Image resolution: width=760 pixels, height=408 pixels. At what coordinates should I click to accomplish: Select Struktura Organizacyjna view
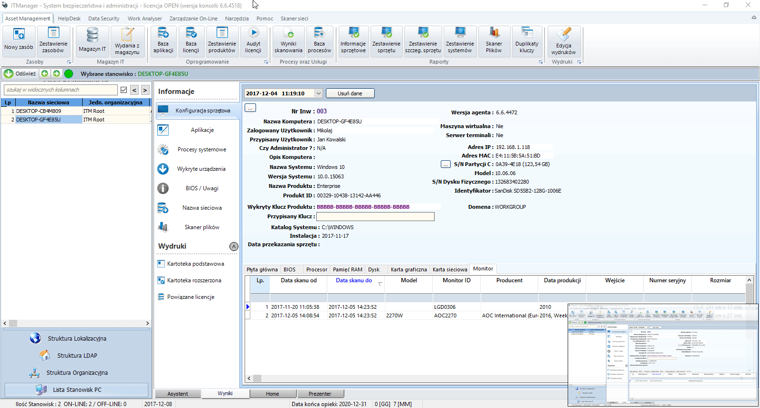coord(77,372)
